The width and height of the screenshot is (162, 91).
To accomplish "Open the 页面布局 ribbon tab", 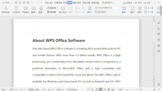I will pyautogui.click(x=58, y=3).
